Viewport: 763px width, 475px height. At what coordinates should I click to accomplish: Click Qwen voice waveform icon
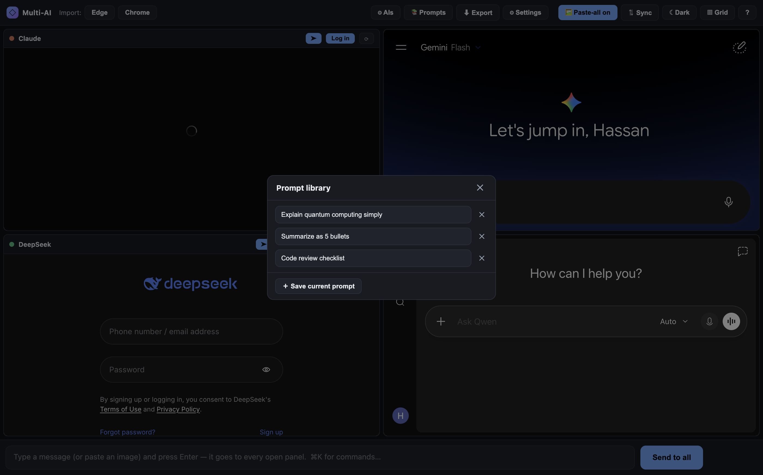[x=731, y=321]
